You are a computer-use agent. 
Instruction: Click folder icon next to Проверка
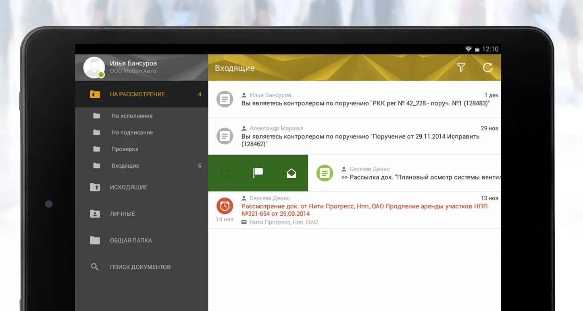[97, 149]
